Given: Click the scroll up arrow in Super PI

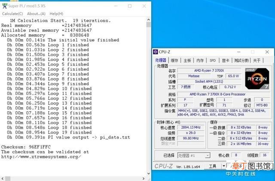Looking at the screenshot, I should coord(149,20).
